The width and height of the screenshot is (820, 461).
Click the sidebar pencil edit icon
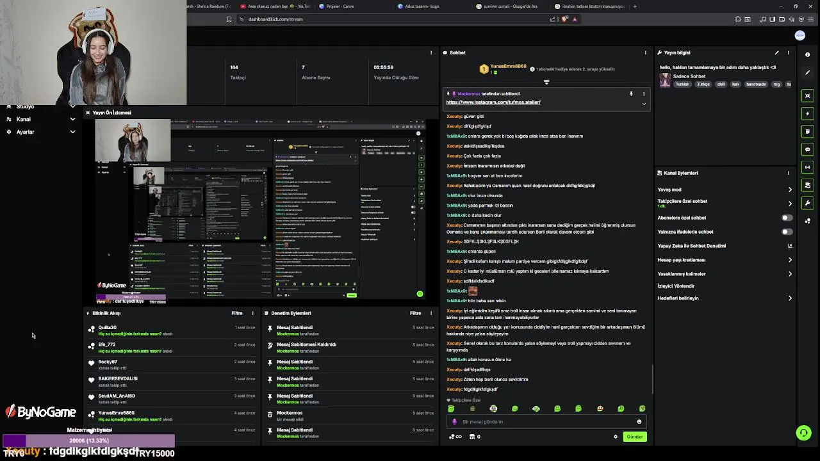pos(807,72)
